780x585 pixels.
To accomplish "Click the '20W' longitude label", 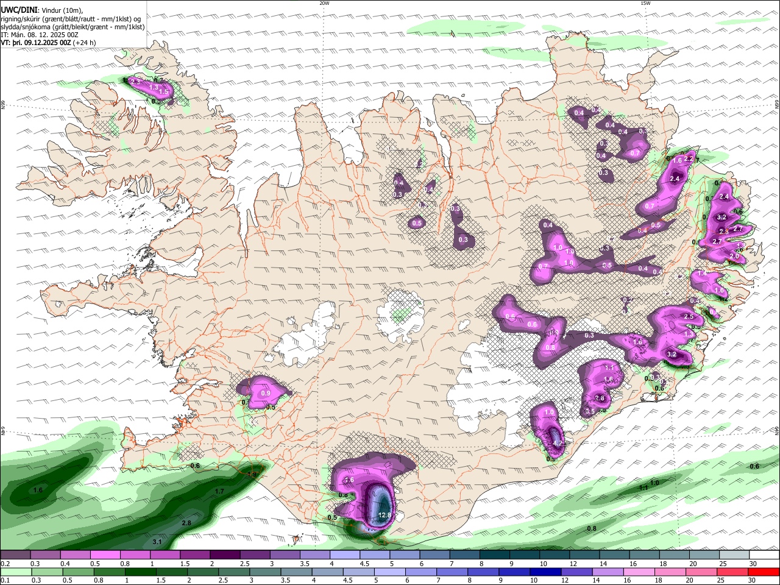I will (324, 3).
